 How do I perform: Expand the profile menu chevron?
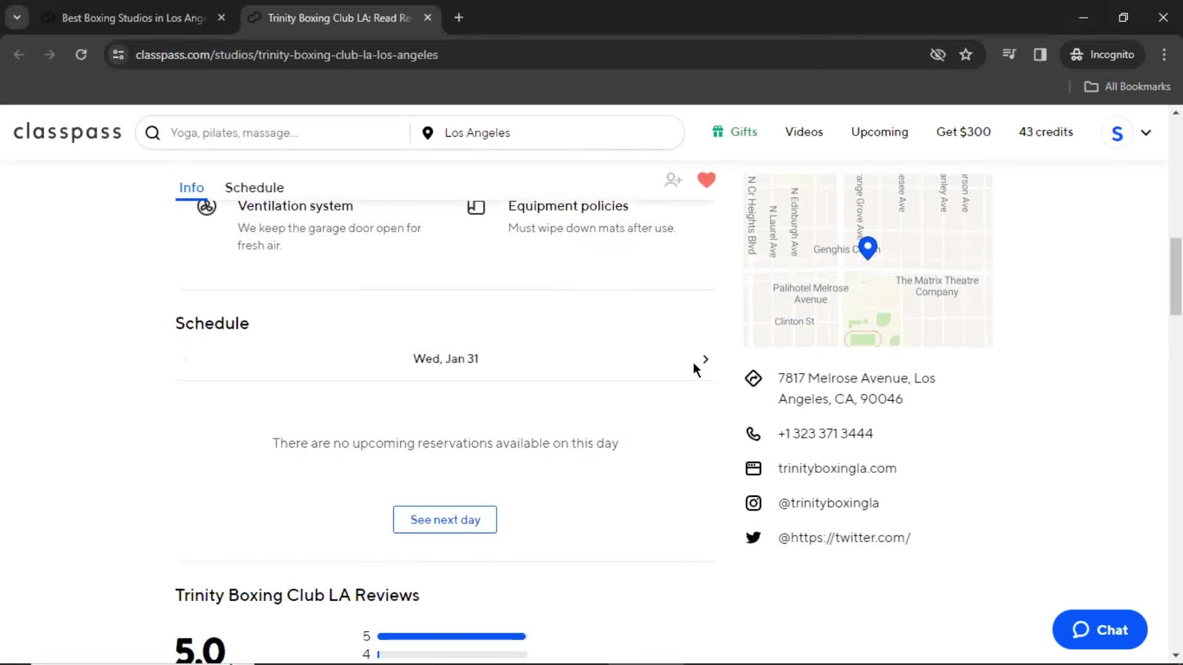coord(1146,132)
